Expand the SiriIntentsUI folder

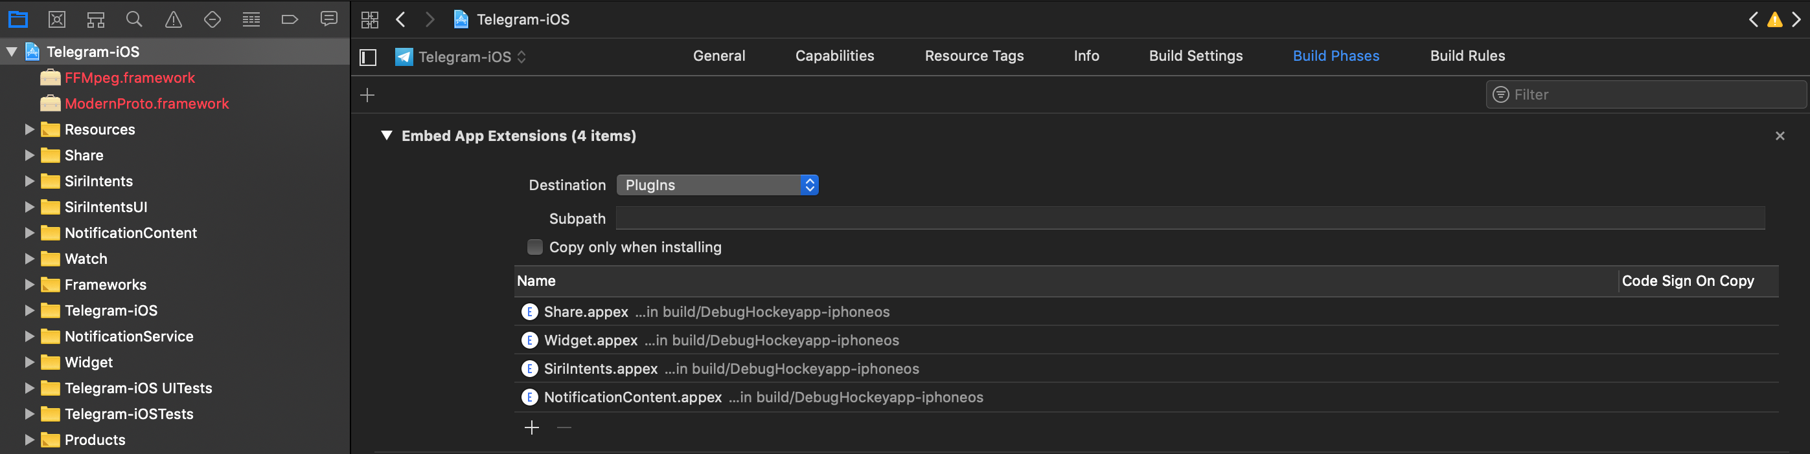click(x=30, y=207)
